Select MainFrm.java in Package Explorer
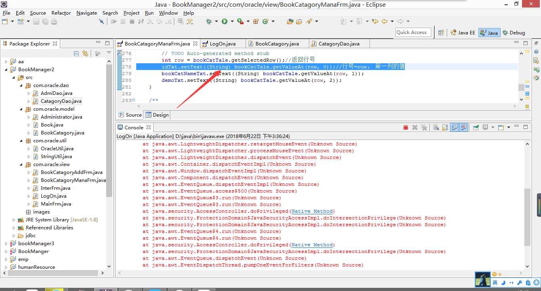The height and width of the screenshot is (291, 541). point(56,204)
